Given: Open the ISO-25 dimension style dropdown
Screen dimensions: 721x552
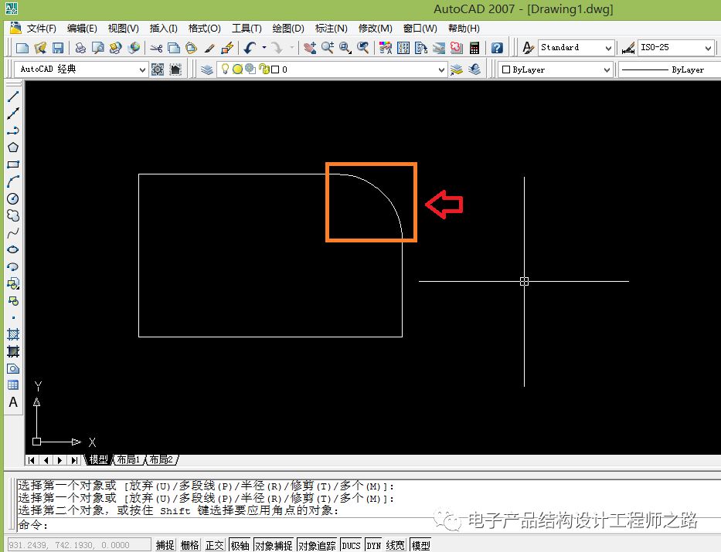Looking at the screenshot, I should (x=708, y=48).
